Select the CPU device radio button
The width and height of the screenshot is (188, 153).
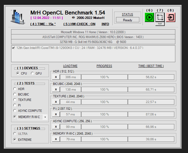(x=18, y=73)
